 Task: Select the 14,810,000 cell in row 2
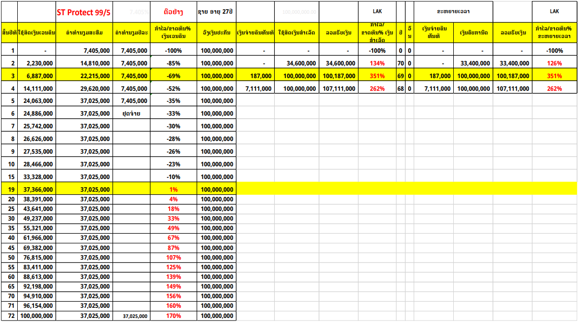pyautogui.click(x=84, y=63)
